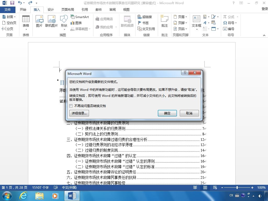Screen dimensions: 268x201
Task: Open the Windows Start menu
Action: [7, 196]
